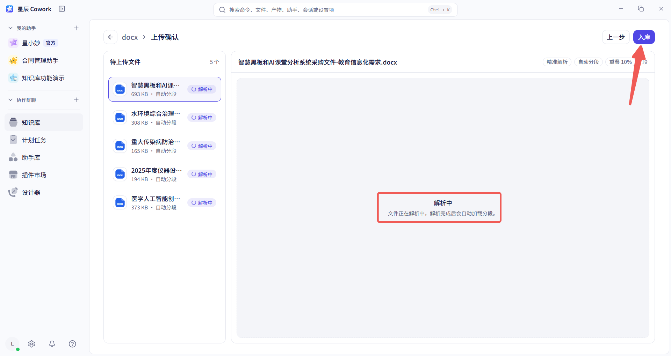Open settings gear icon
Image resolution: width=671 pixels, height=356 pixels.
pyautogui.click(x=31, y=344)
